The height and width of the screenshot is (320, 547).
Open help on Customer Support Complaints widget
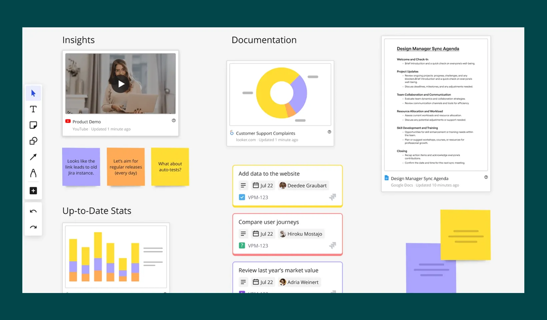pos(329,132)
